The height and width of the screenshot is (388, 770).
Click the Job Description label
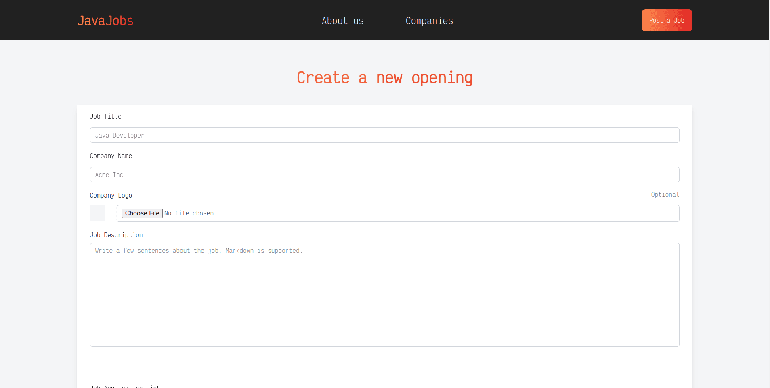pyautogui.click(x=116, y=235)
